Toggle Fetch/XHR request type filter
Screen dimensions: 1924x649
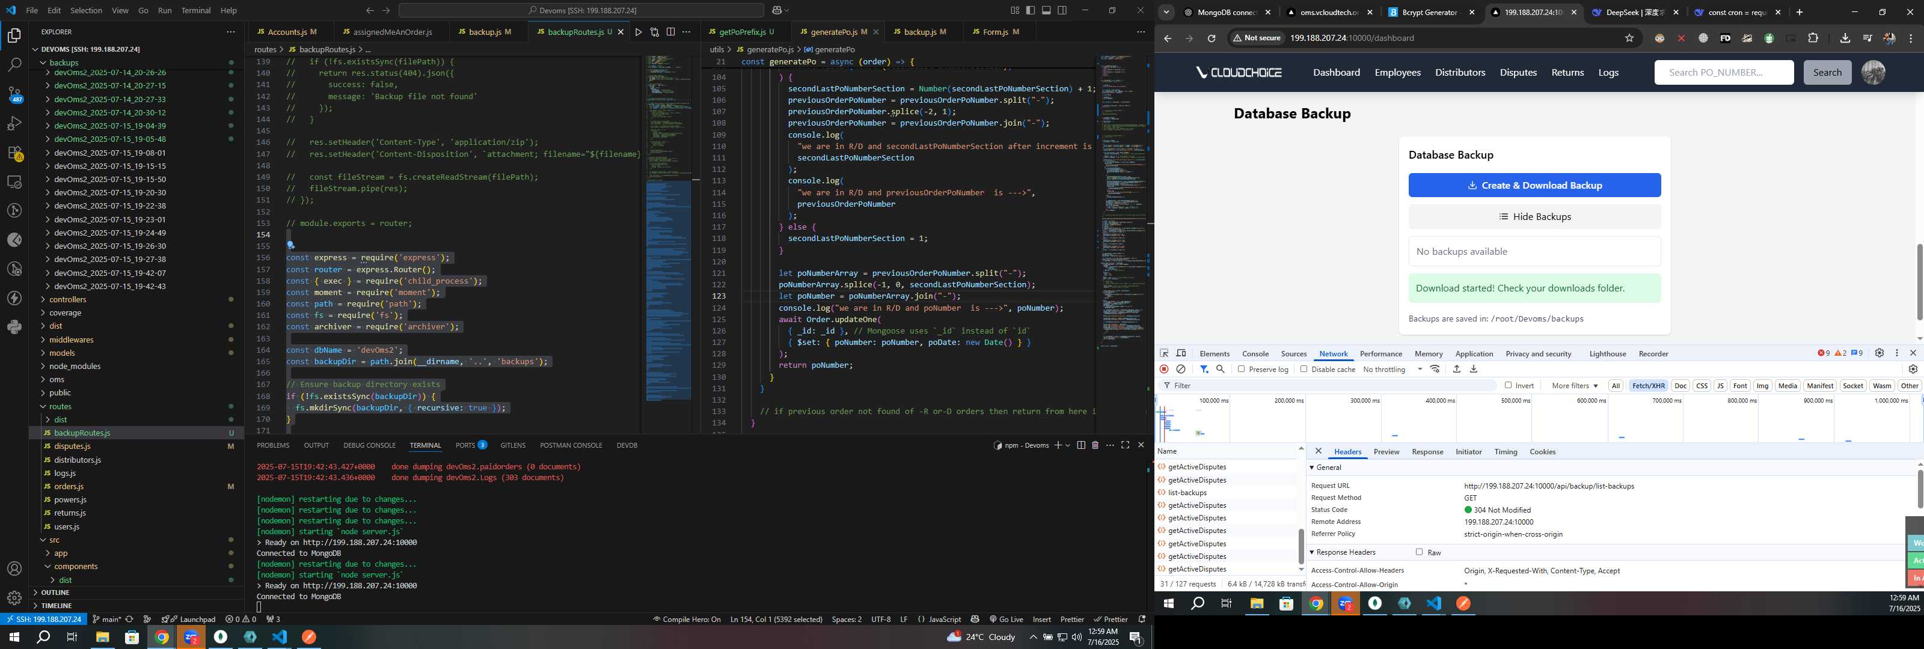tap(1649, 385)
